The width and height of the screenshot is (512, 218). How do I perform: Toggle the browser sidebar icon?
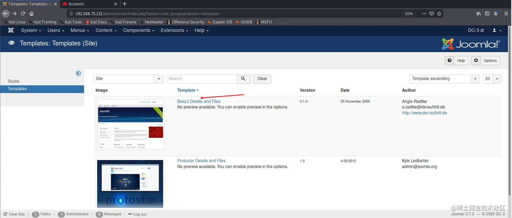[487, 14]
